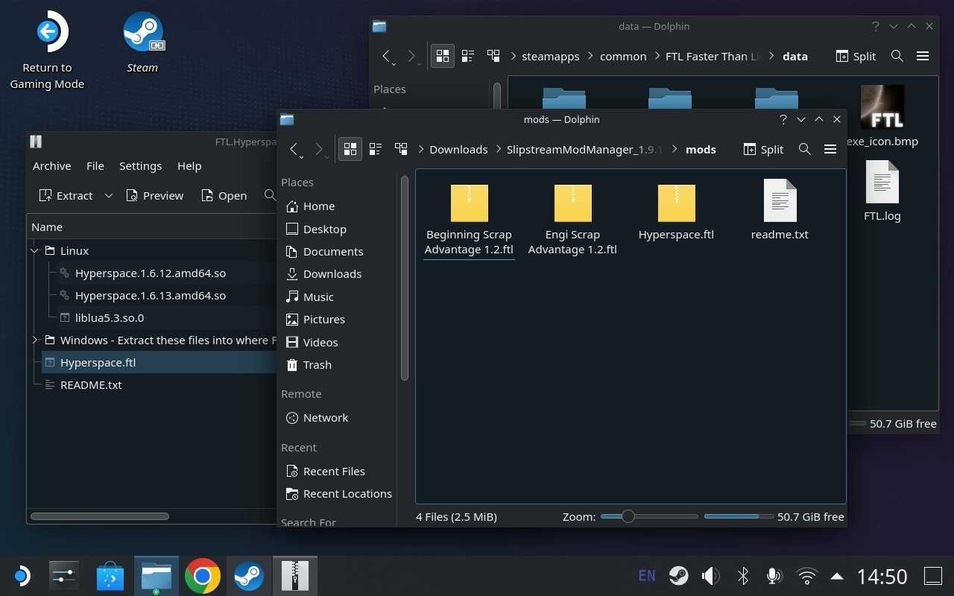Open Recent Files in sidebar
954x596 pixels.
[326, 471]
